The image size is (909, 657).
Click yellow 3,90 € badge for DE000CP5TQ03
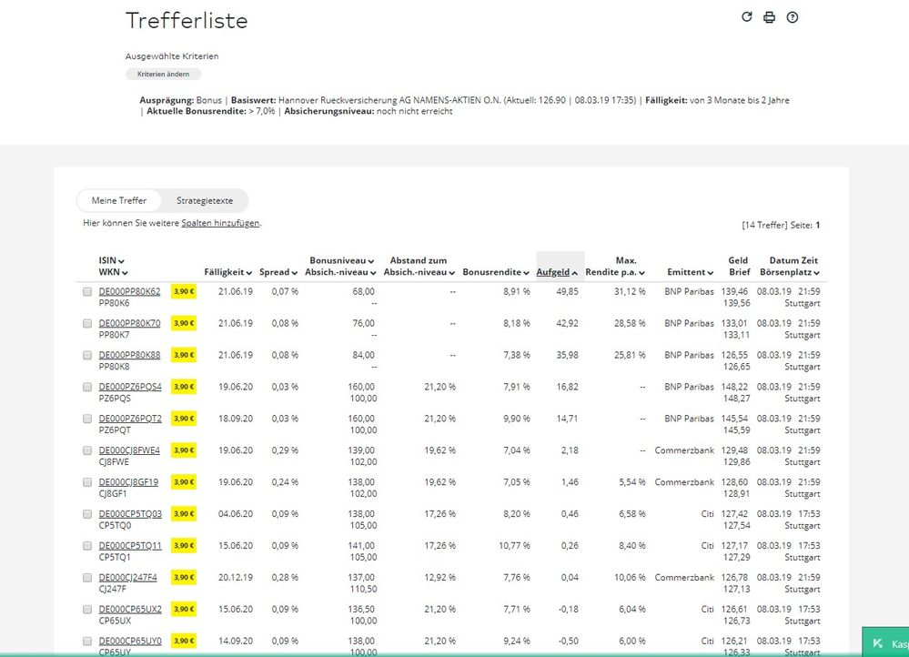pos(184,514)
